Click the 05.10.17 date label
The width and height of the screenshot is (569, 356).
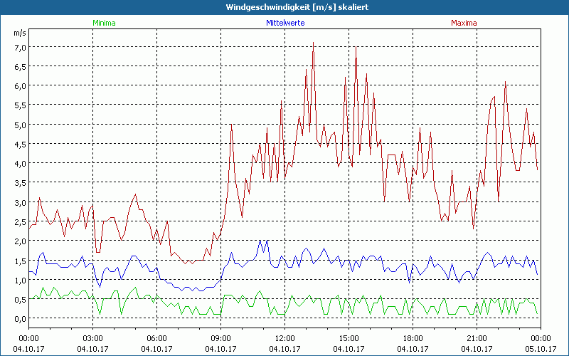(x=540, y=348)
